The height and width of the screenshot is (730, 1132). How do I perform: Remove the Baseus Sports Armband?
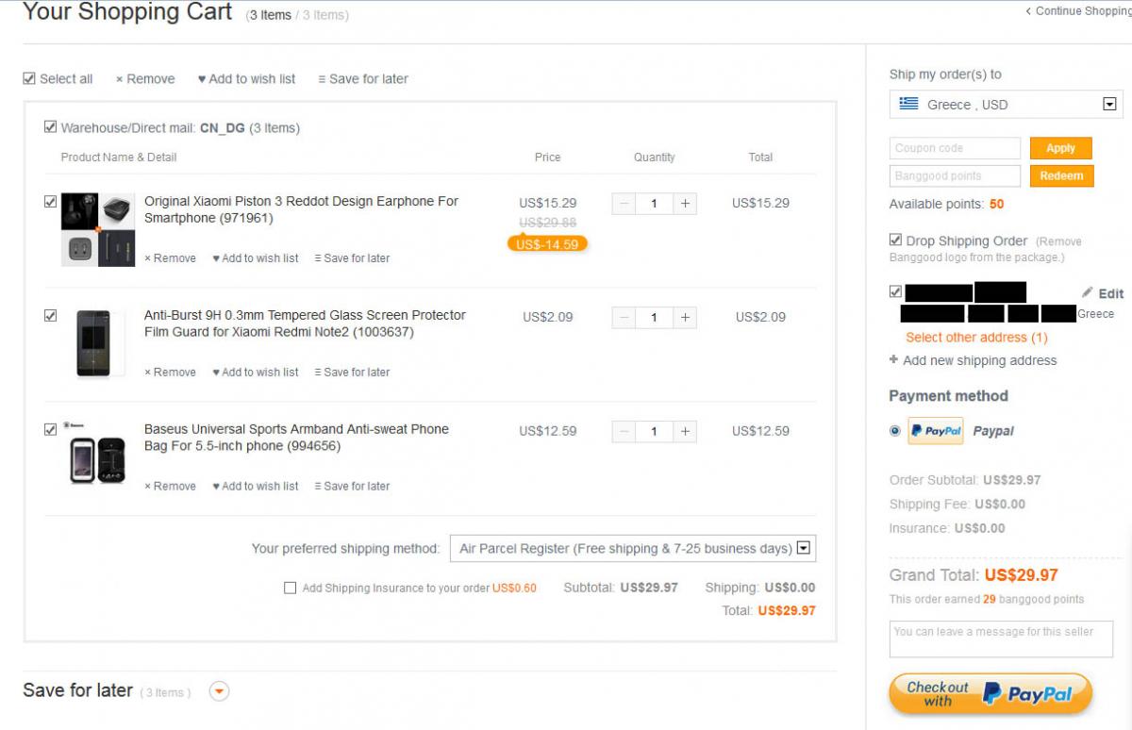[170, 487]
